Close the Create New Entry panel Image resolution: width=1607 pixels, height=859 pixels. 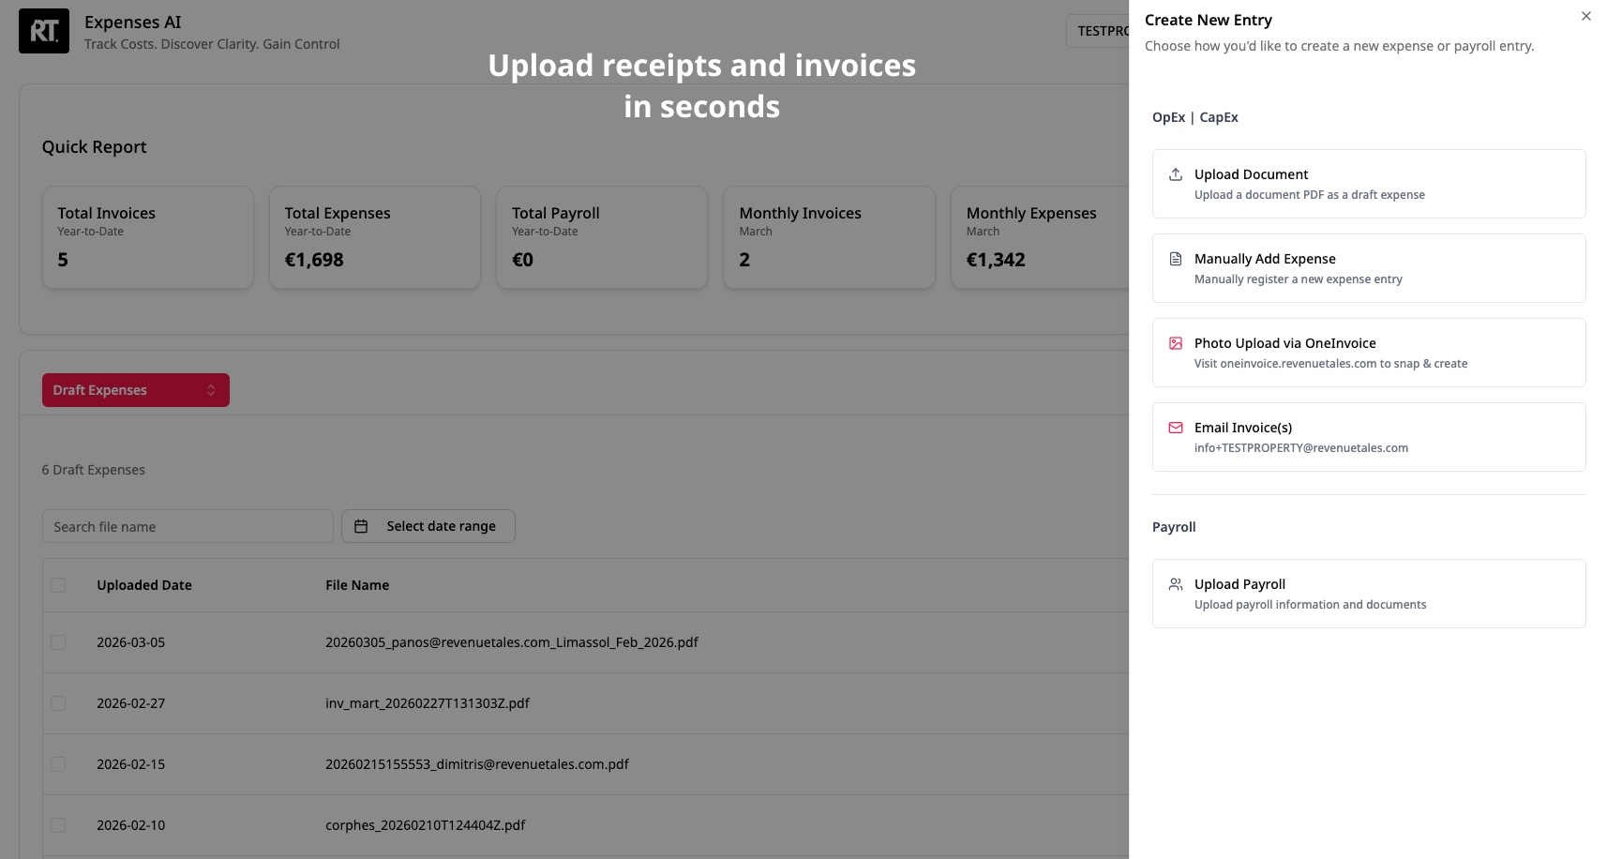click(1585, 16)
